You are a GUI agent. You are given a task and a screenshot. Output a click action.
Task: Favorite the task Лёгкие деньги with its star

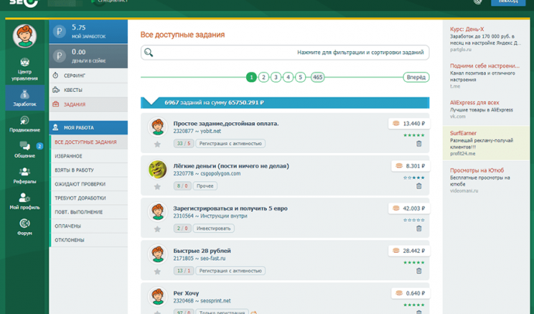click(157, 186)
